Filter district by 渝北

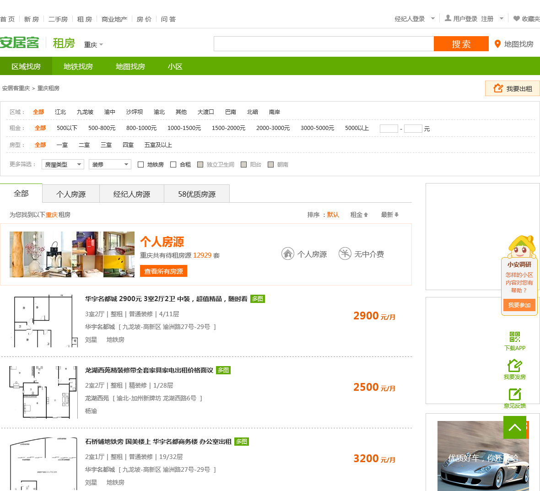point(159,112)
